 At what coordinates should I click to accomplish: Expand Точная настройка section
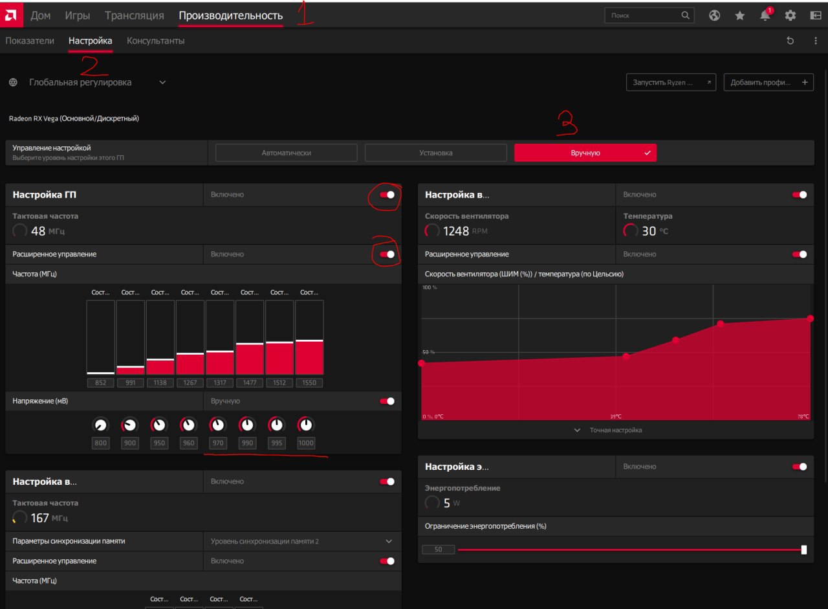tap(608, 430)
